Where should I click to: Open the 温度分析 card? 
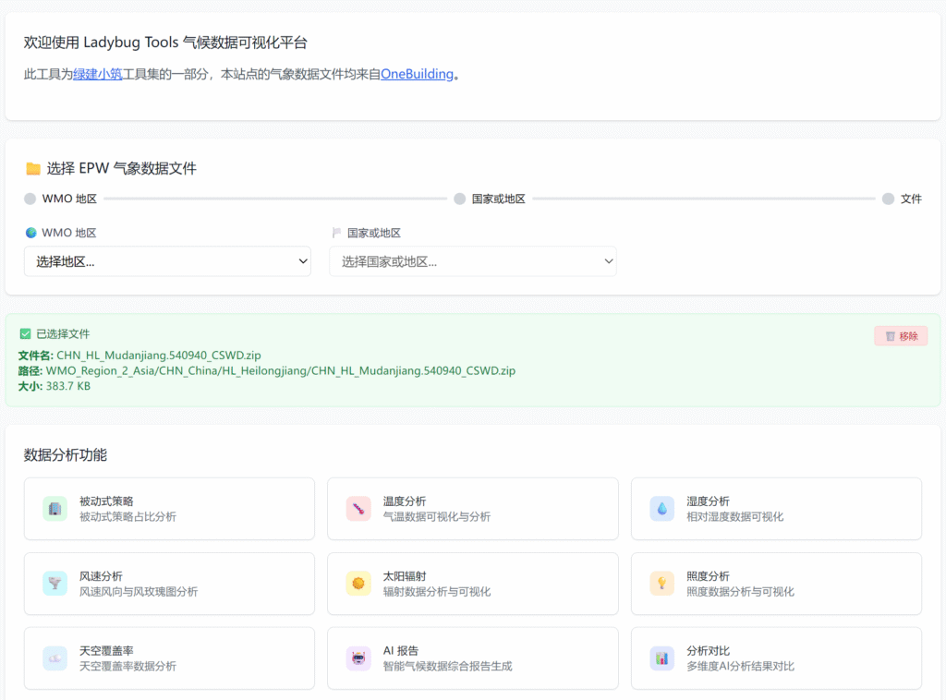tap(472, 509)
